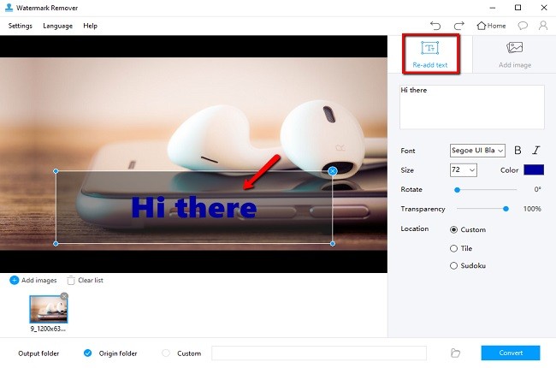Click the bottom-right text box resize handle
556x368 pixels.
[x=333, y=244]
